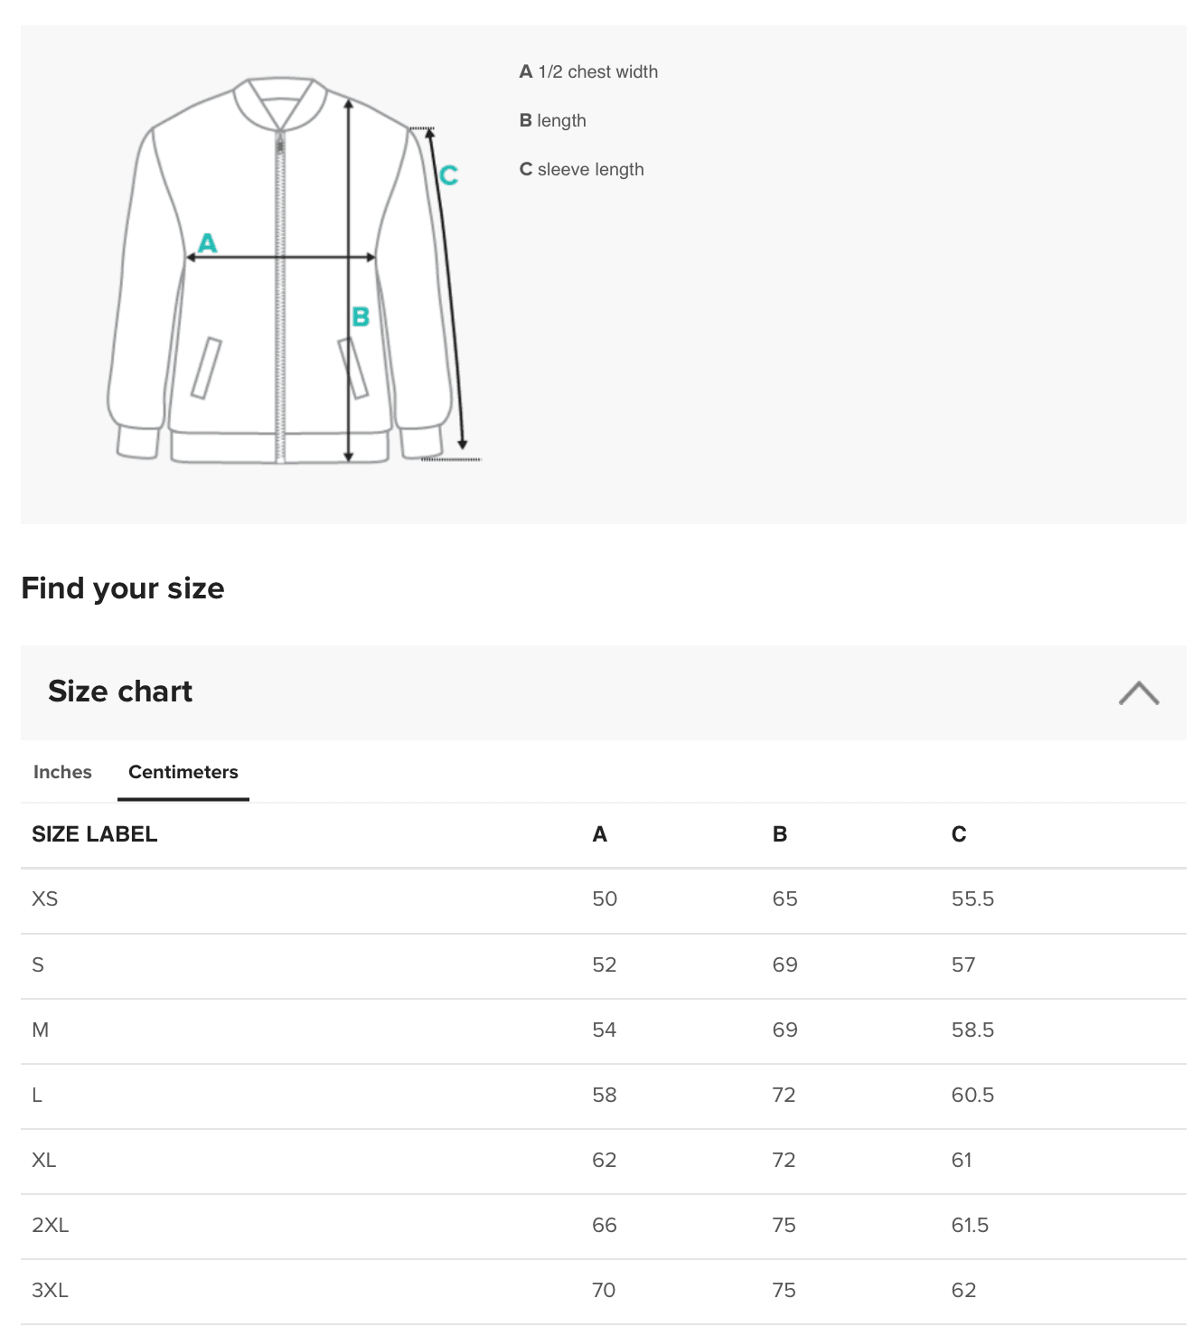Click the C sleeve length legend entry
Screen dimensions: 1202x1336
(x=581, y=169)
